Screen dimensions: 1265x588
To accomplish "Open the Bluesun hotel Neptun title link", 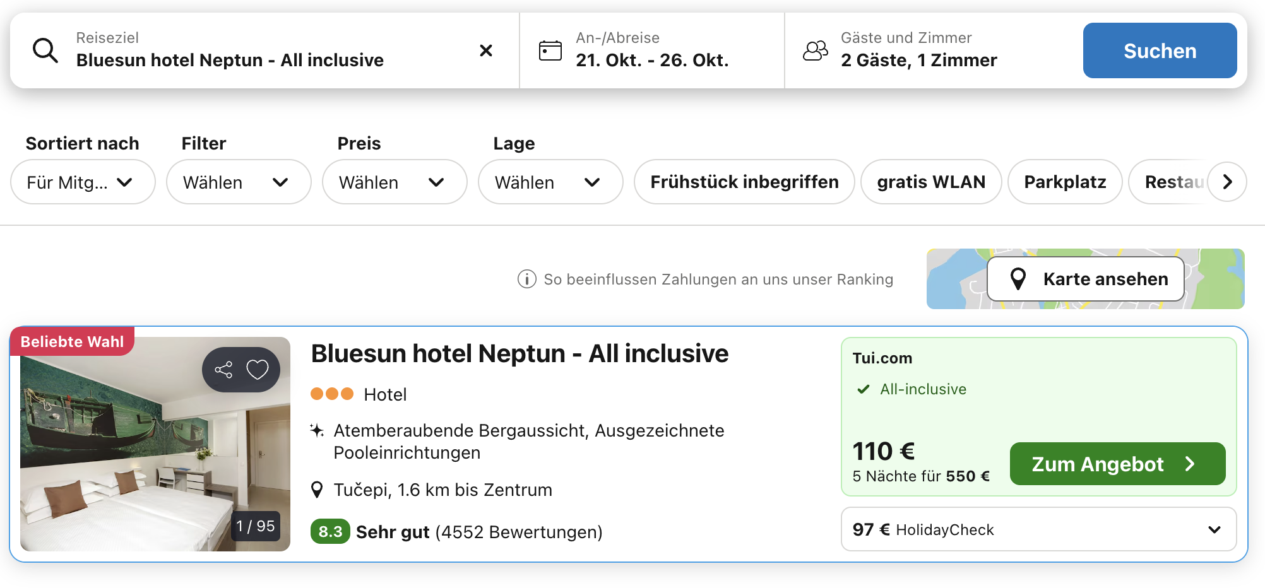I will (x=519, y=353).
